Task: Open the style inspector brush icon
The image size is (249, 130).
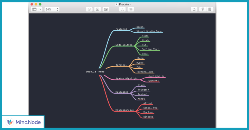Action: point(203,9)
